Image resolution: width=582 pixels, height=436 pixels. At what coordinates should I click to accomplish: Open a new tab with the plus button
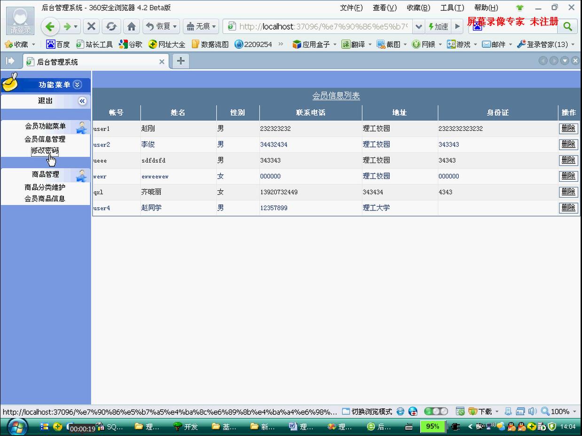pyautogui.click(x=181, y=61)
